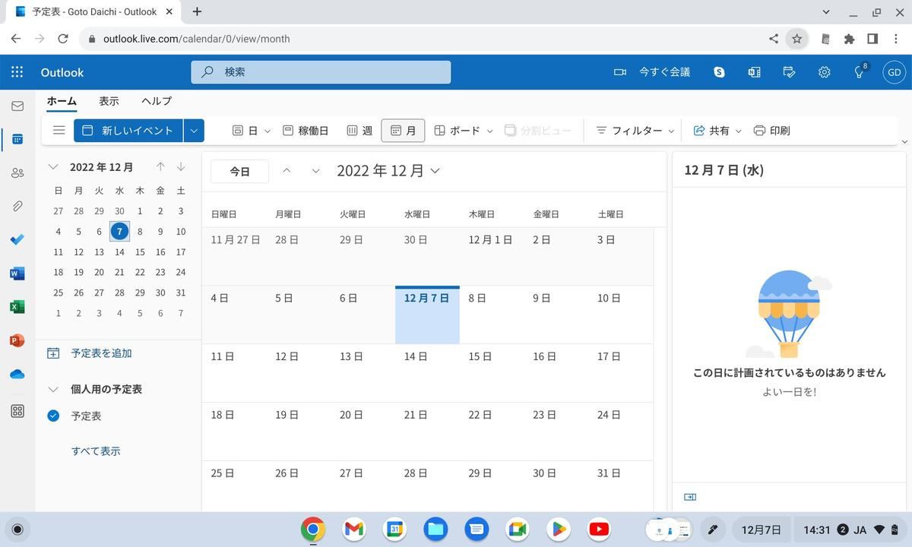Open People contacts in the sidebar
The width and height of the screenshot is (912, 547).
pos(17,172)
